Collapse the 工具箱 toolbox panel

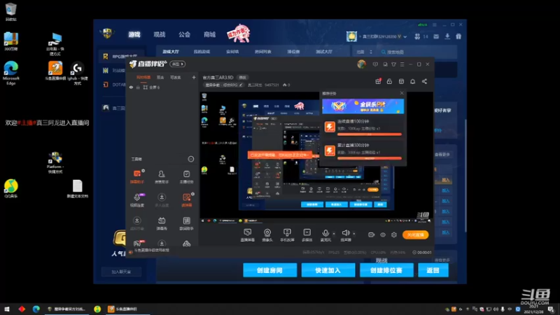pyautogui.click(x=191, y=159)
